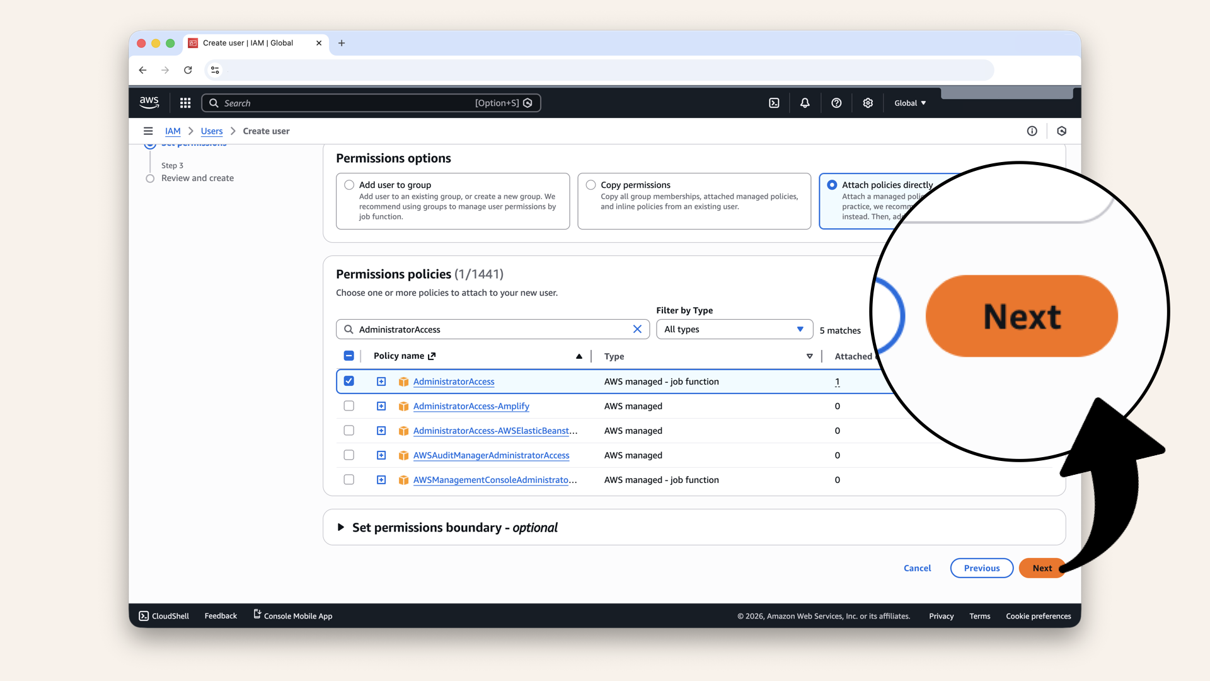Open the Filter by Type dropdown
This screenshot has width=1210, height=681.
pos(734,329)
